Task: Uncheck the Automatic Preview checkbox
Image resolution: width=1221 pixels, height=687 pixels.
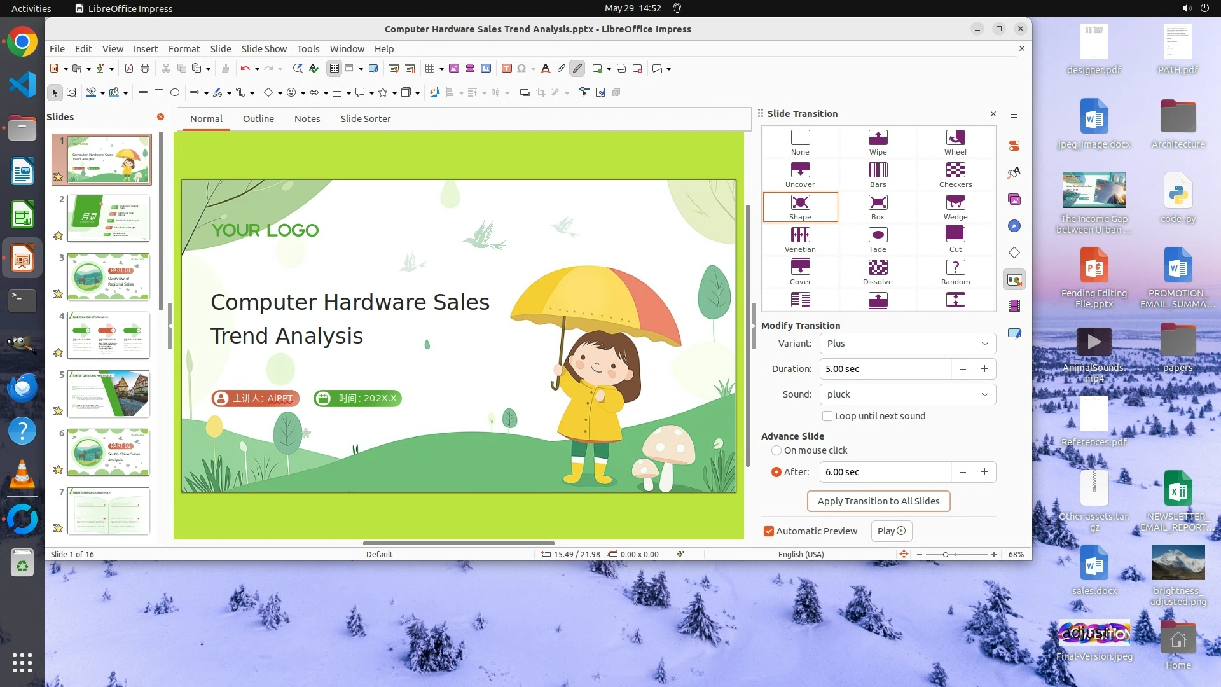Action: pos(769,531)
